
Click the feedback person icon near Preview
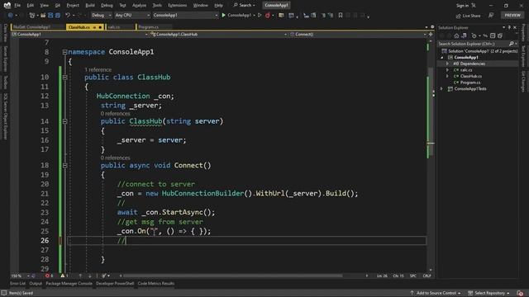click(x=491, y=16)
